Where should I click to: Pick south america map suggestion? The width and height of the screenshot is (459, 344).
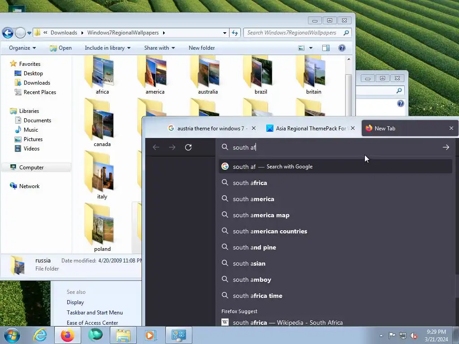pyautogui.click(x=335, y=215)
